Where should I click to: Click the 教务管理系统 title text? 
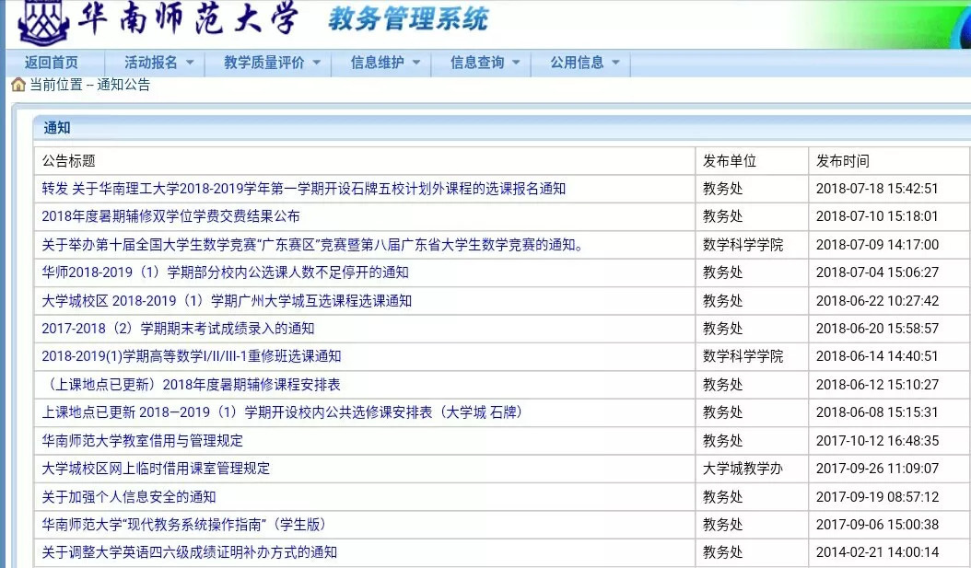coord(408,19)
